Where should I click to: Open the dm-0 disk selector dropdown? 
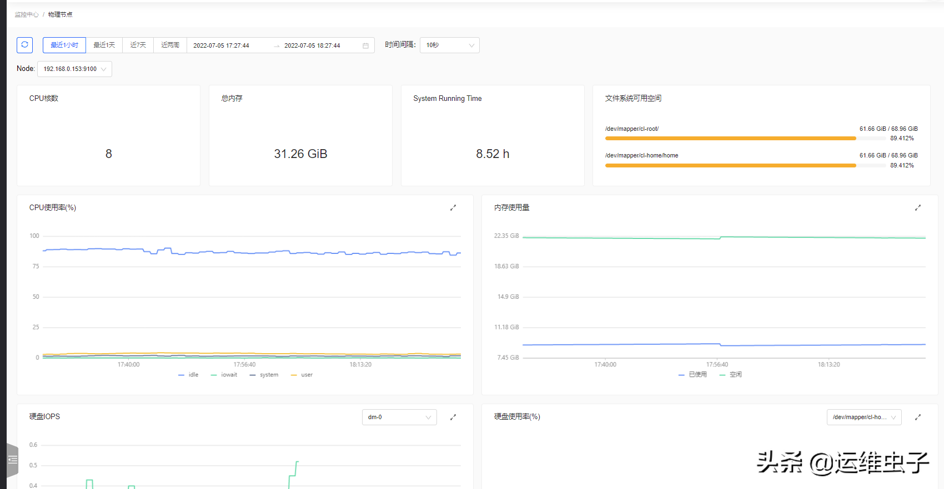tap(399, 417)
